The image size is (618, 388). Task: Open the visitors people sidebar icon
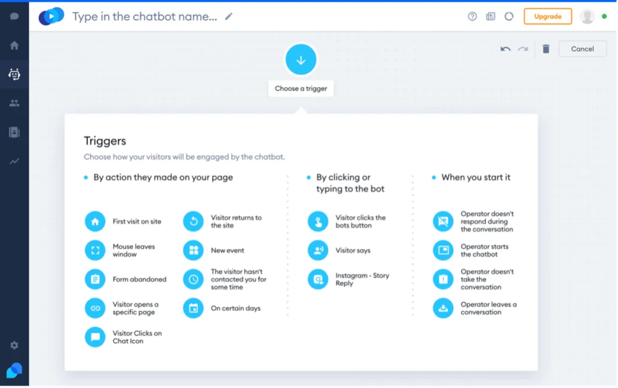pyautogui.click(x=14, y=103)
